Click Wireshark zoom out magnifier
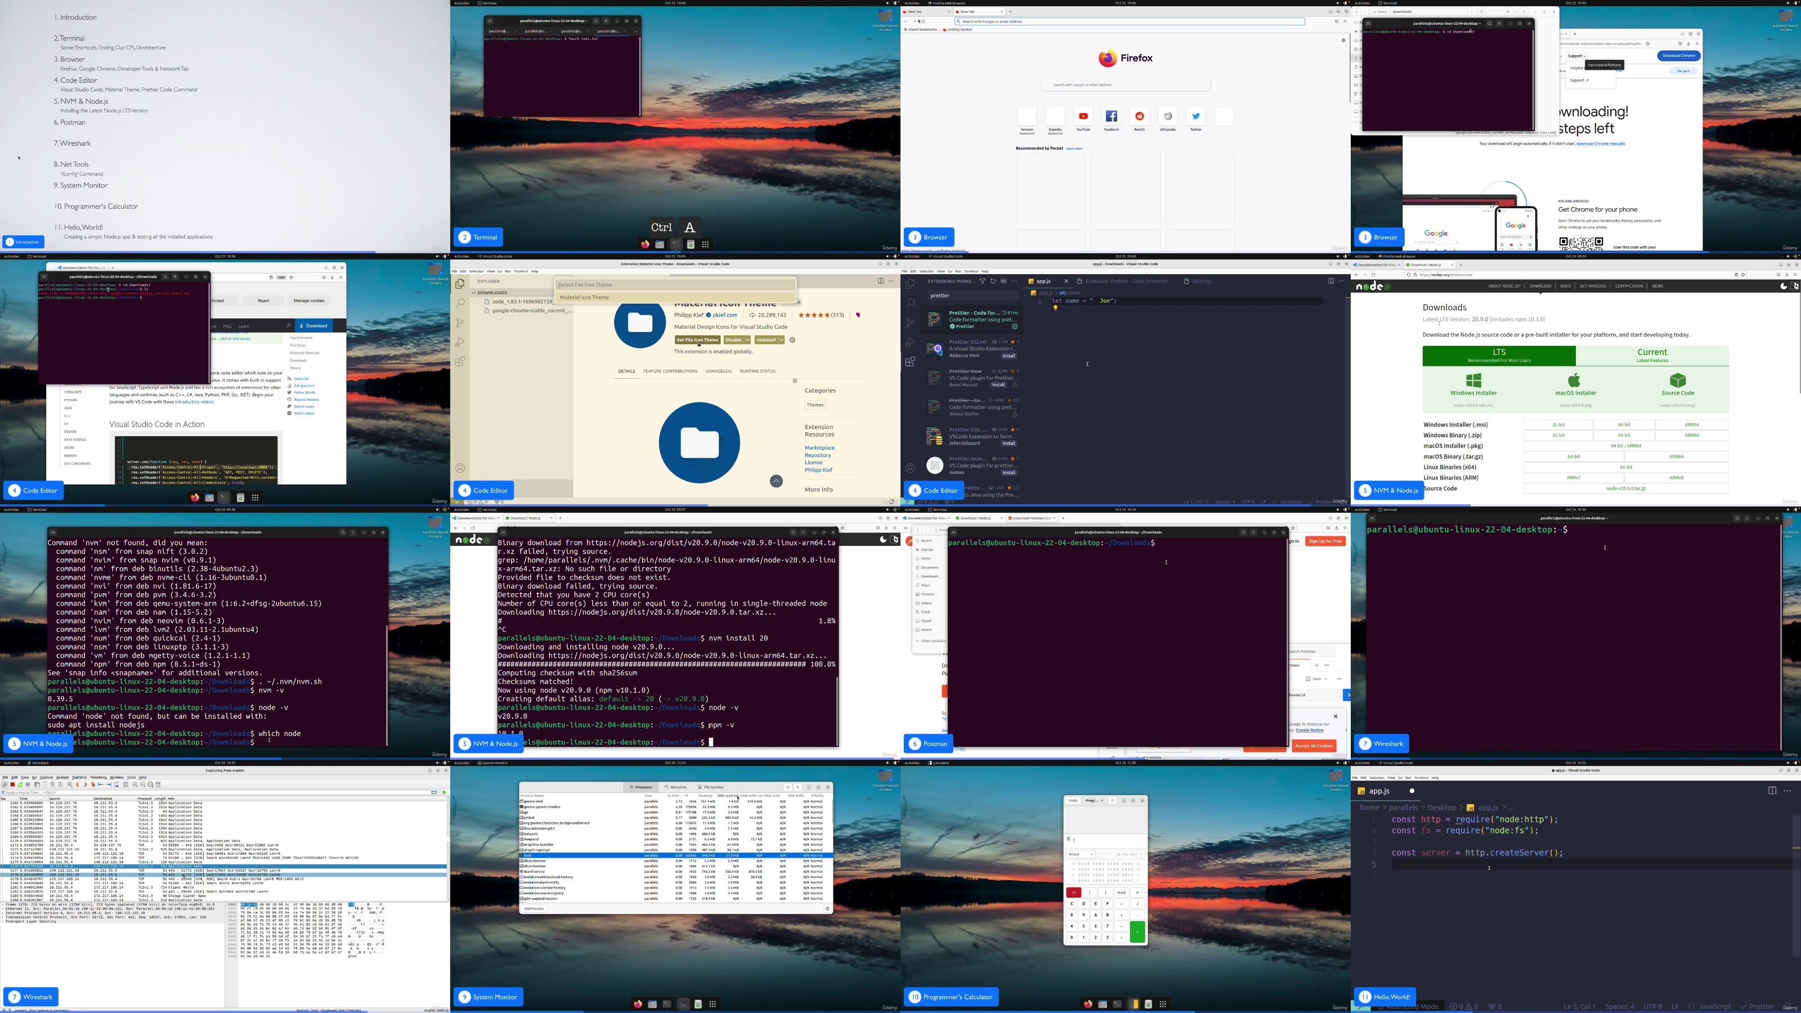 tap(142, 785)
